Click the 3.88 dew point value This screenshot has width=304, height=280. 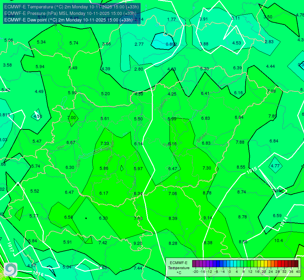point(204,44)
